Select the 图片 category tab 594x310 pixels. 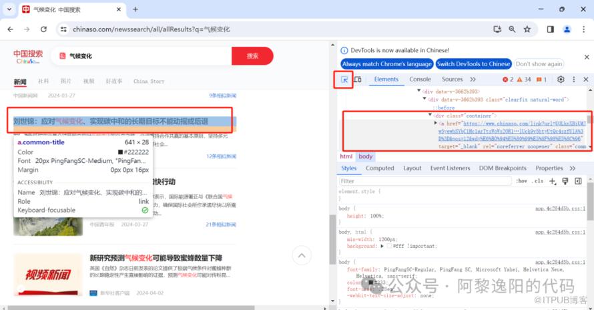(65, 82)
